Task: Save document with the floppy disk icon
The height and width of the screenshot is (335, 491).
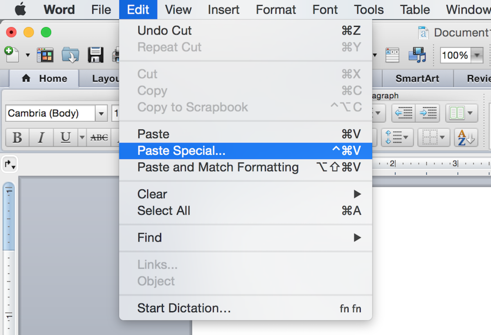Action: click(x=95, y=54)
